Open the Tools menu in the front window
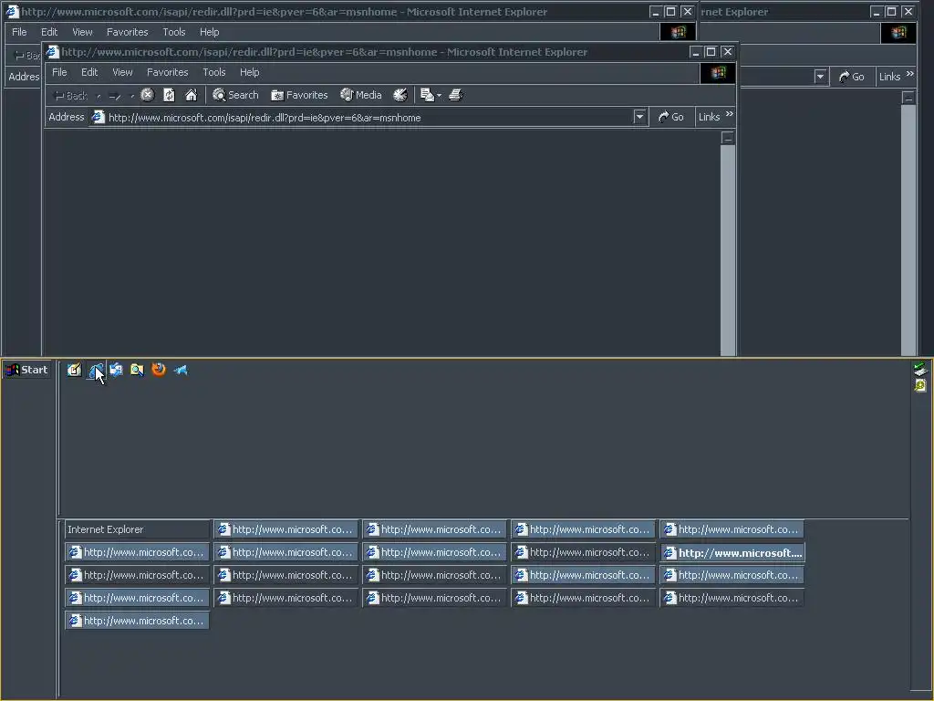934x701 pixels. coord(213,72)
